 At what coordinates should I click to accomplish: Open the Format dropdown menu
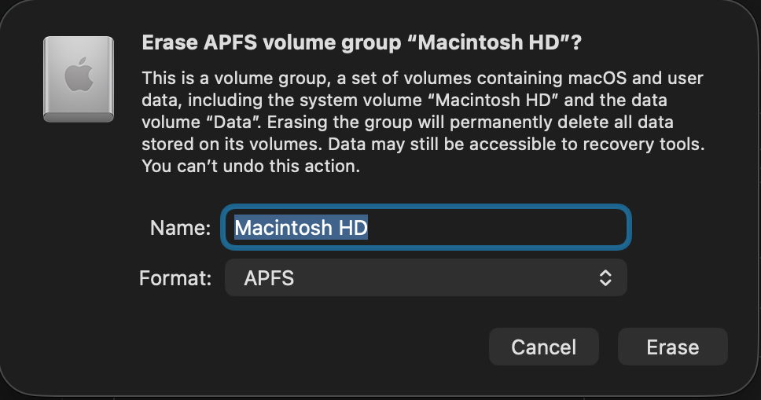(x=425, y=277)
